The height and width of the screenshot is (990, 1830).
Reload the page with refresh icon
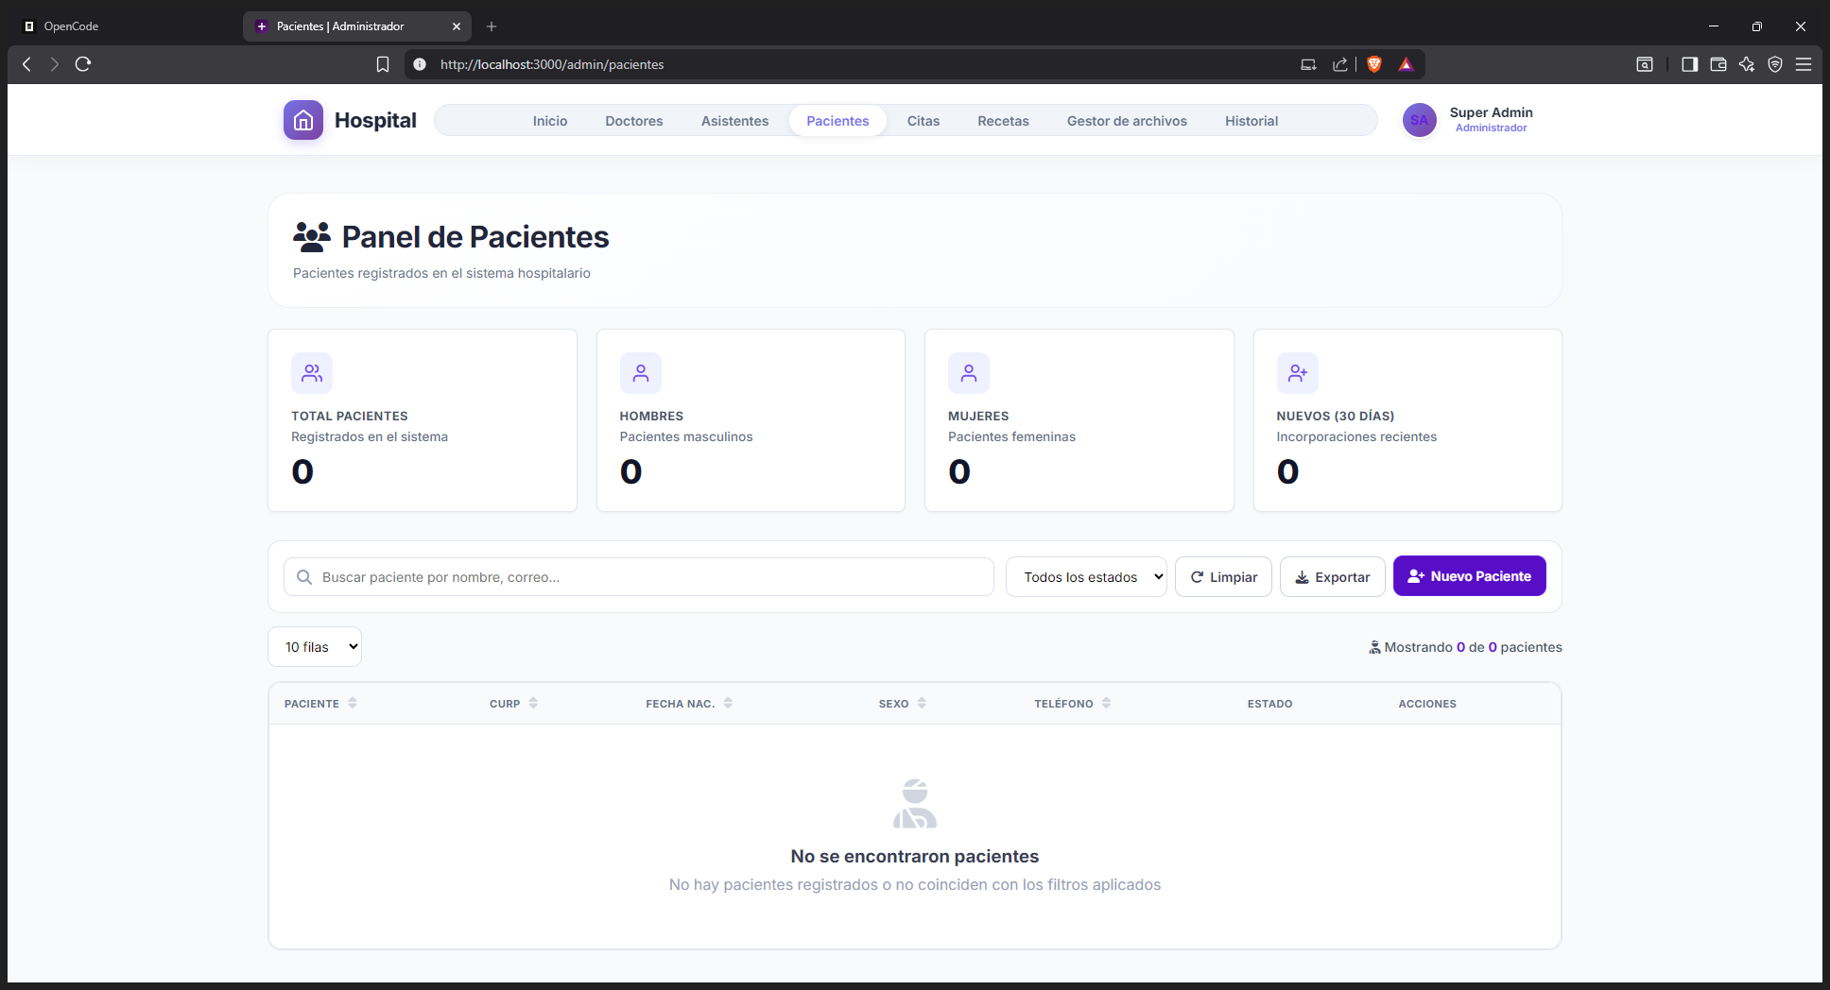(83, 64)
